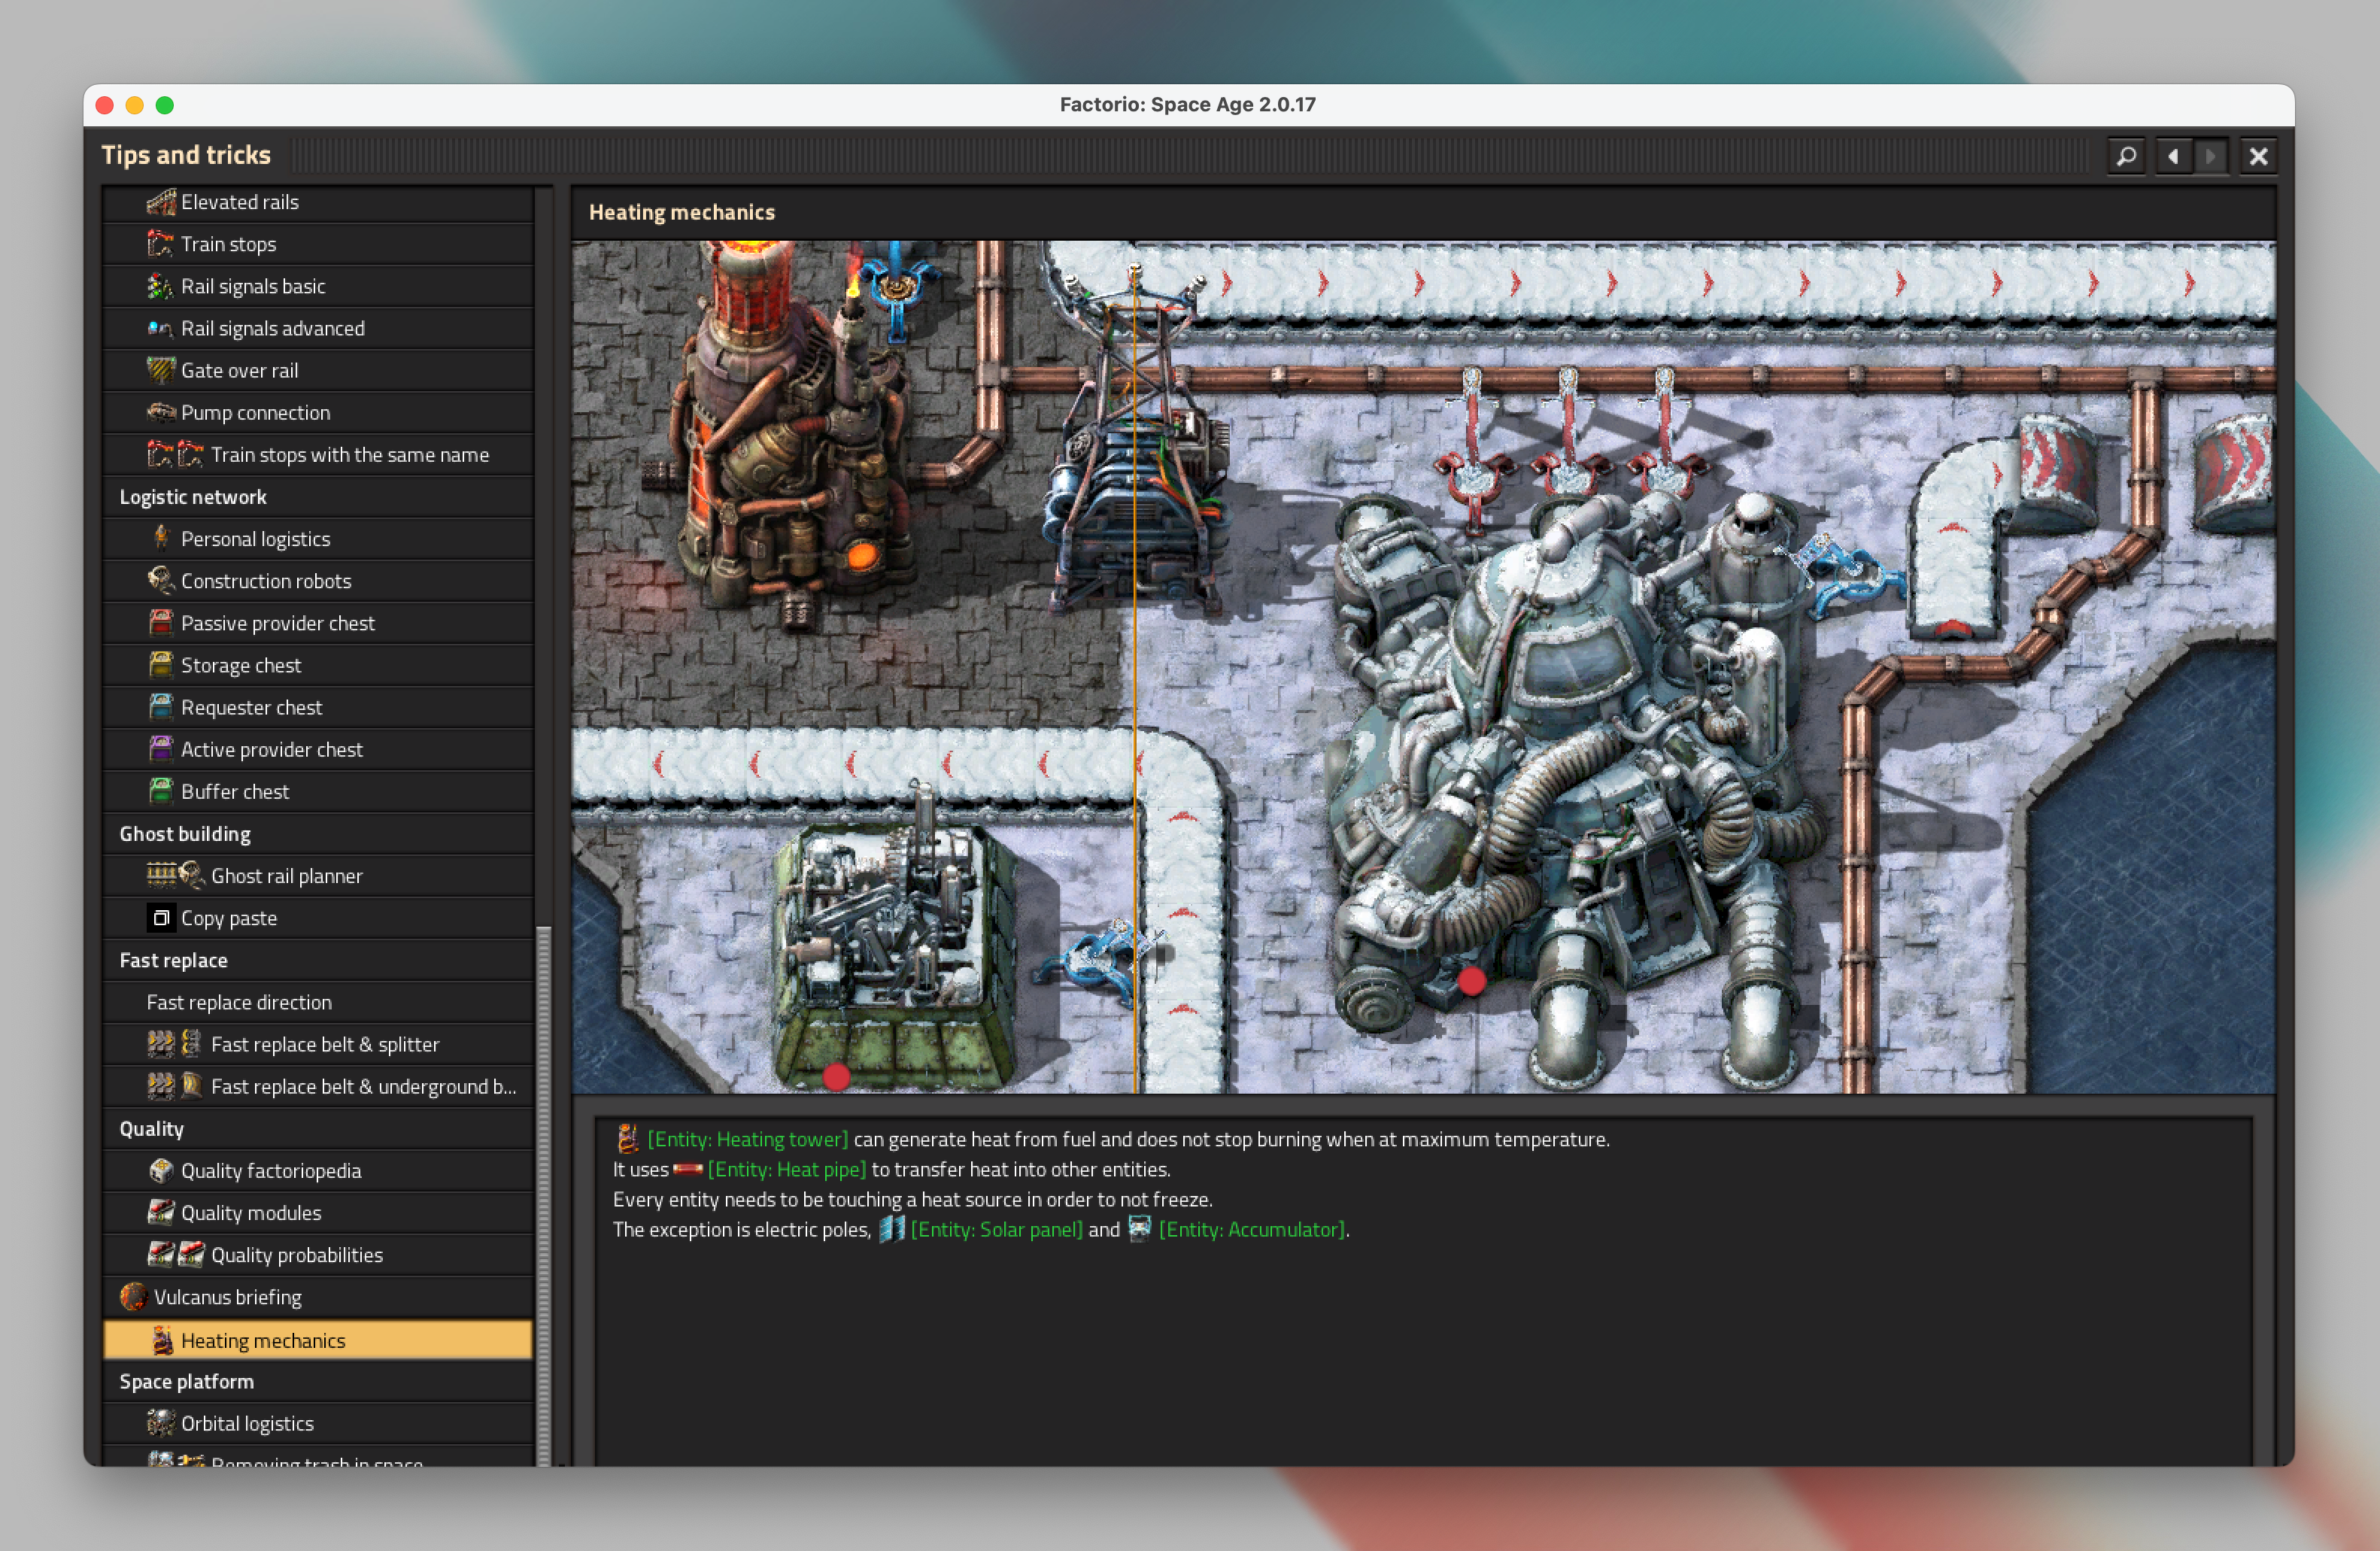Click the Pump connection icon
The height and width of the screenshot is (1551, 2380).
tap(161, 412)
